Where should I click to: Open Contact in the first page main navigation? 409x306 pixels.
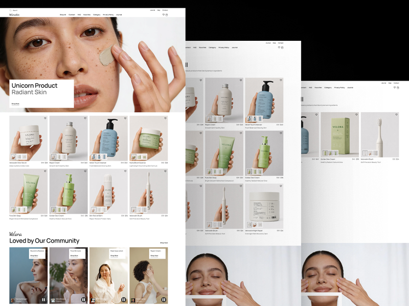72,15
